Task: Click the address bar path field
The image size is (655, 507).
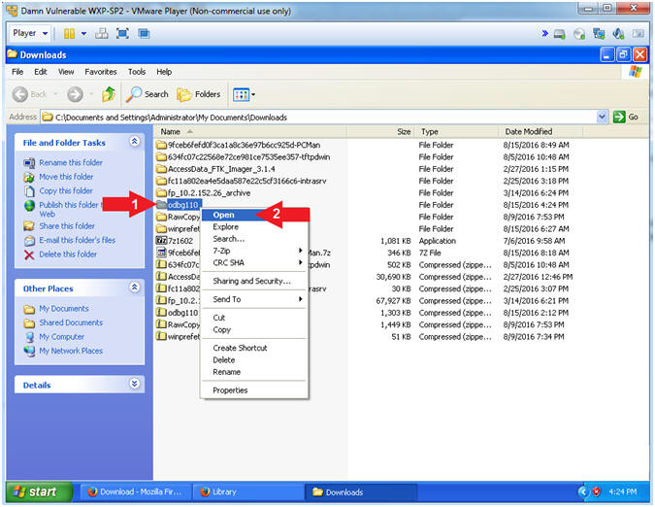Action: pos(318,117)
